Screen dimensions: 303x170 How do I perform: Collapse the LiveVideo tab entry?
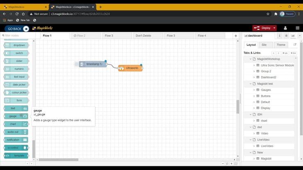click(249, 140)
